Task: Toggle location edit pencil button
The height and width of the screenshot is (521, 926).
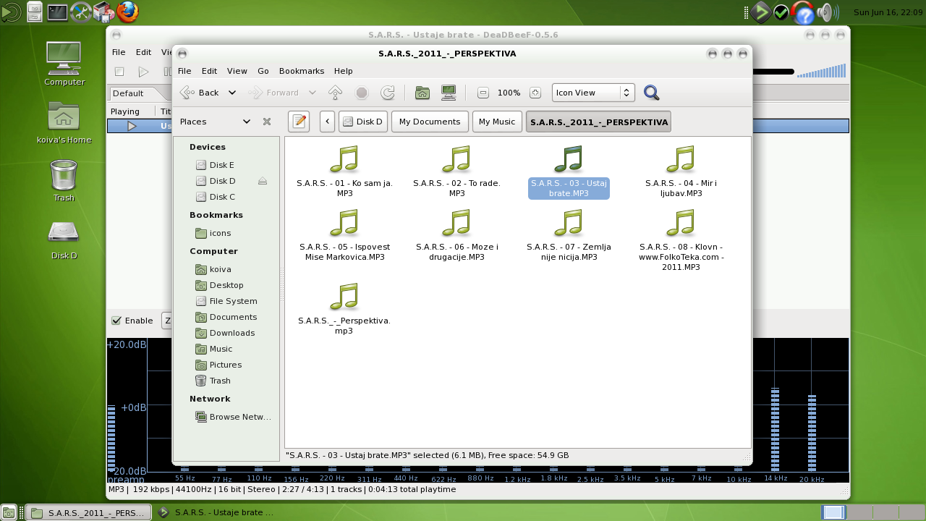Action: (299, 122)
